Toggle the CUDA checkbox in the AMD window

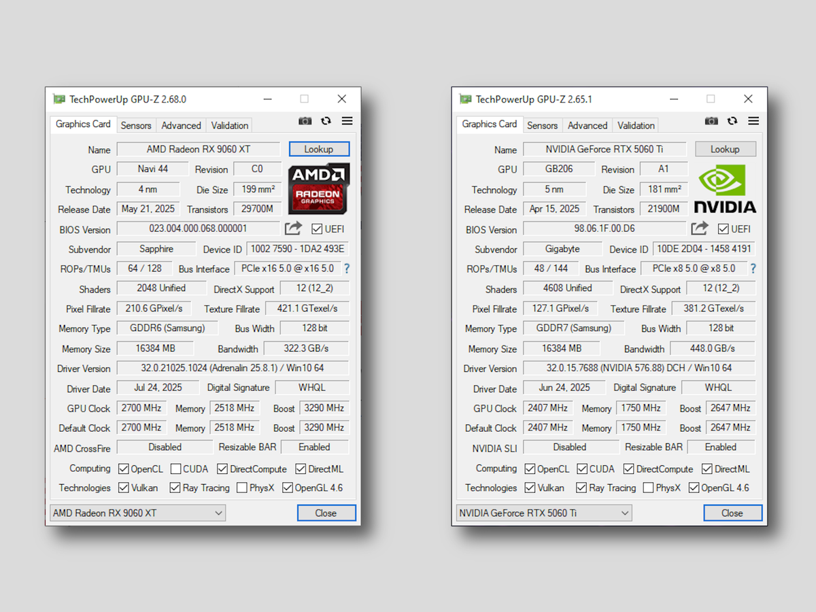175,469
